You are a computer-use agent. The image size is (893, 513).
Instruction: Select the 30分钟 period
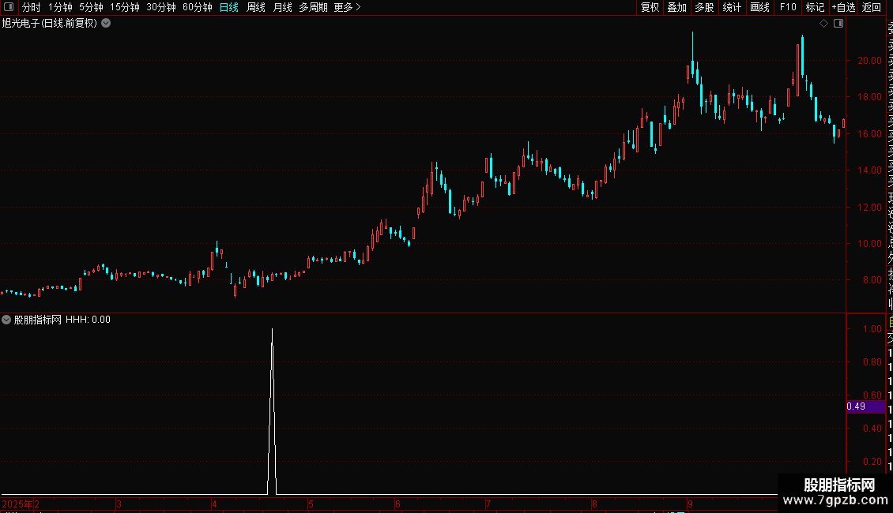pyautogui.click(x=161, y=7)
